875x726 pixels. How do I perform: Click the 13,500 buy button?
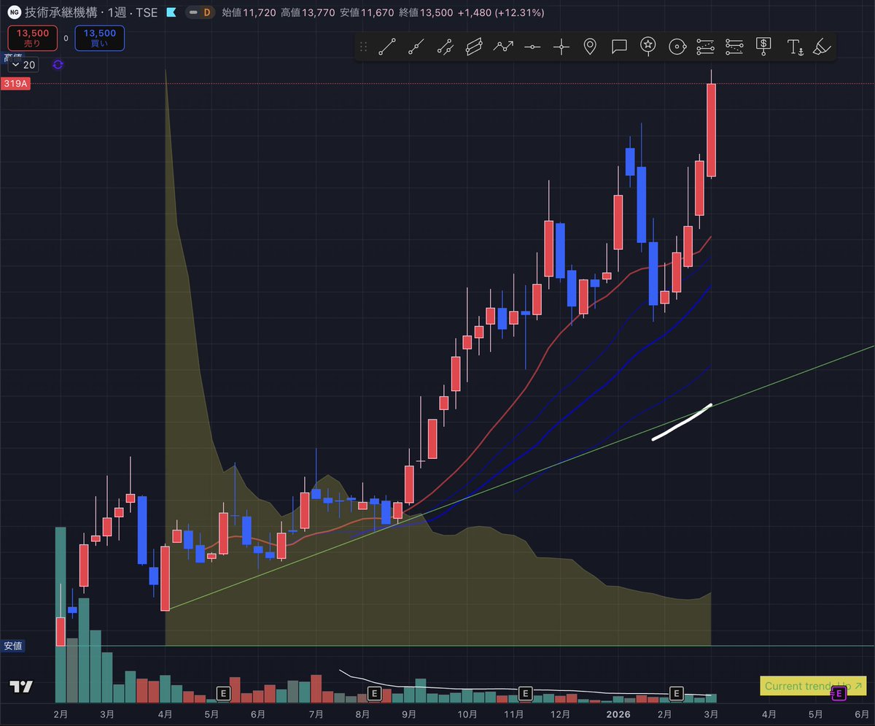[99, 37]
